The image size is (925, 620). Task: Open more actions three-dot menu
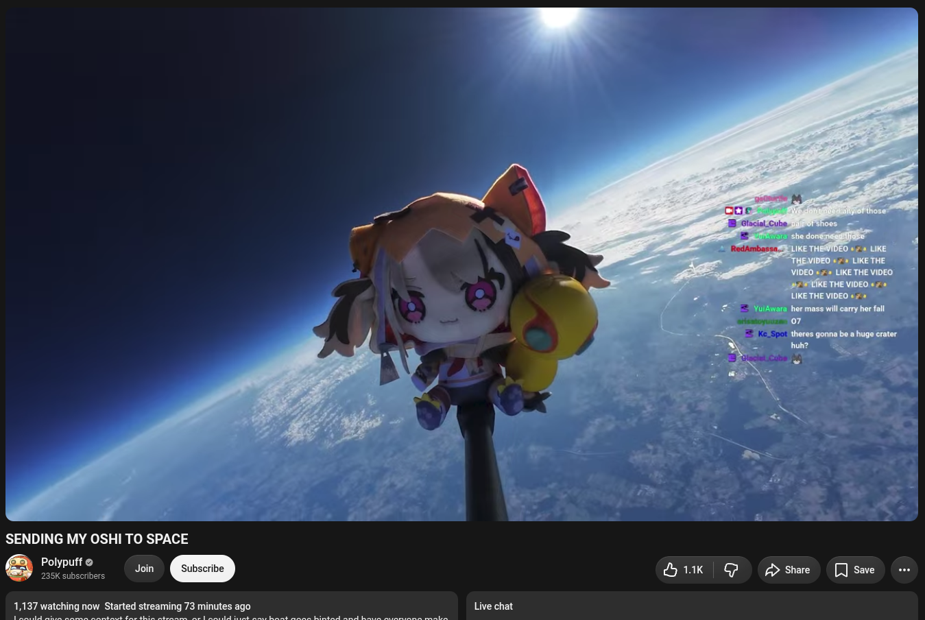point(904,570)
